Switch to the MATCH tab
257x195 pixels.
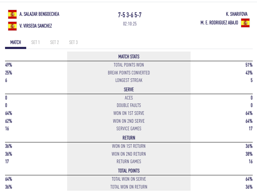click(x=15, y=42)
